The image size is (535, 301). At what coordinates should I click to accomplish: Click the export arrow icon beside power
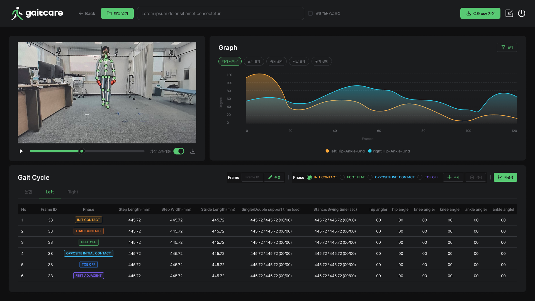click(x=509, y=13)
